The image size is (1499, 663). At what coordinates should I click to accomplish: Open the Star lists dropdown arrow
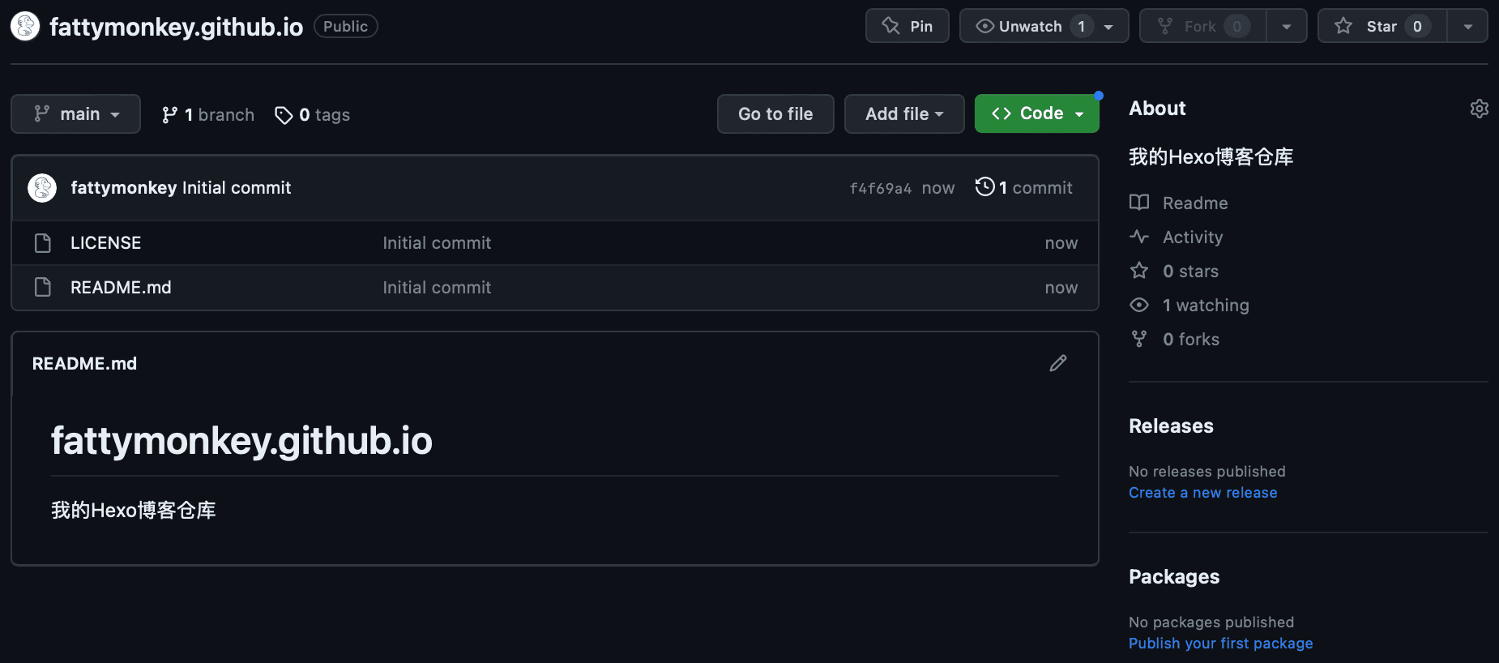(1467, 26)
